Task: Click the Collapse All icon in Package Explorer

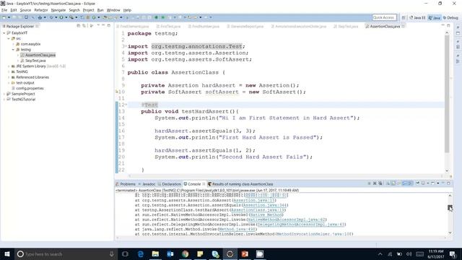Action: 79,26
